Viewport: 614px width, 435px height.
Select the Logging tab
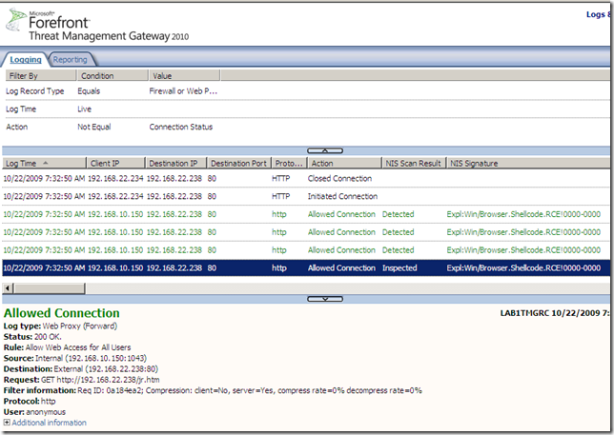click(x=26, y=59)
